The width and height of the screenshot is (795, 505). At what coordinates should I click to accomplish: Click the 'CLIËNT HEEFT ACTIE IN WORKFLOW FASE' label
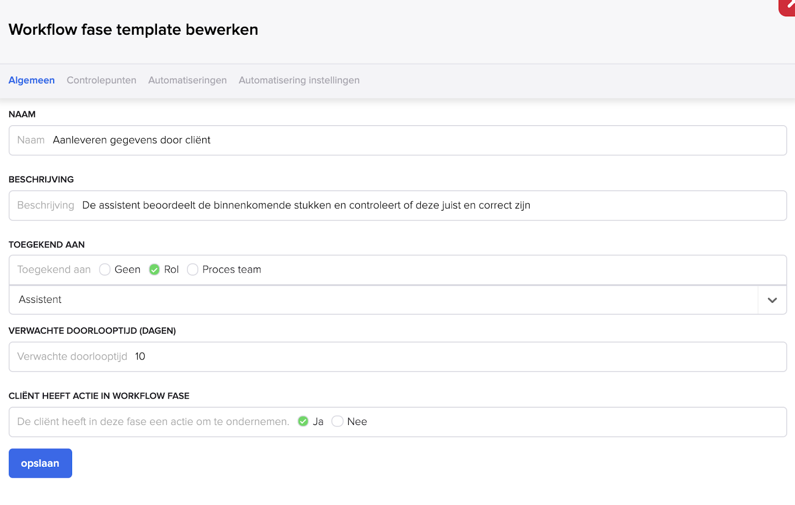(x=99, y=396)
